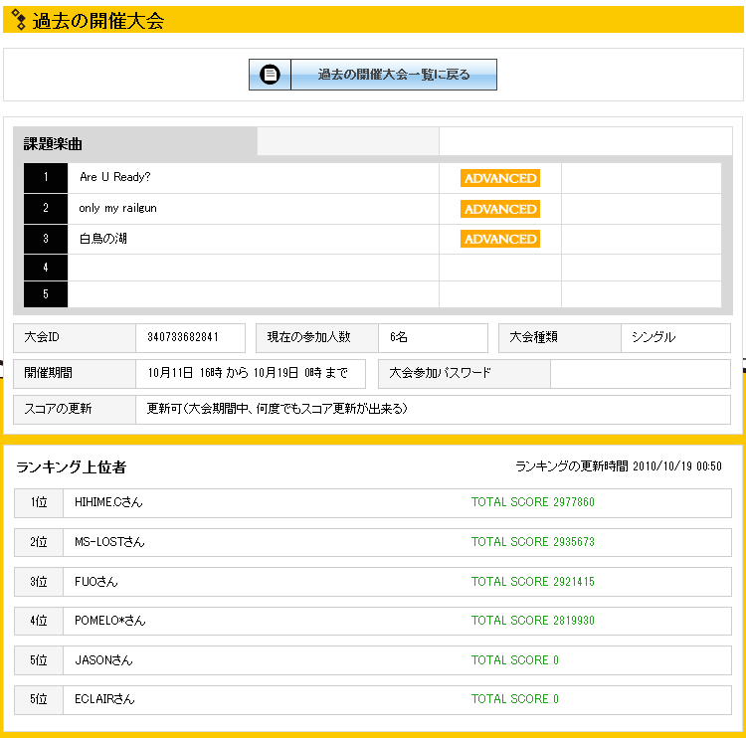The width and height of the screenshot is (746, 738).
Task: Click the list icon on the back button
Action: pos(270,75)
